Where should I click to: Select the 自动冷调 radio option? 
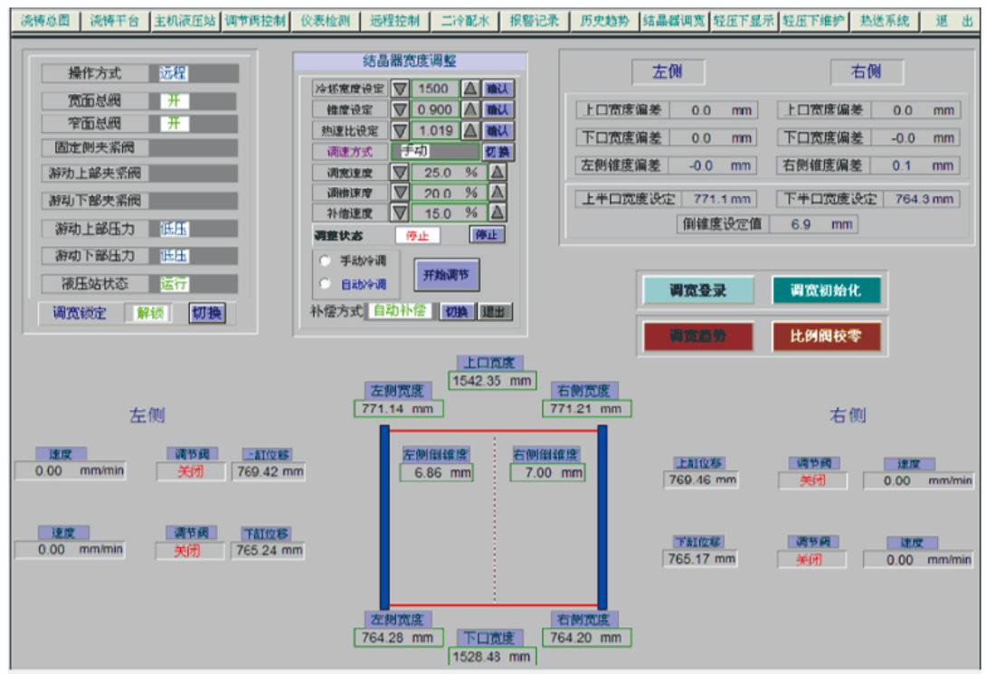(326, 281)
